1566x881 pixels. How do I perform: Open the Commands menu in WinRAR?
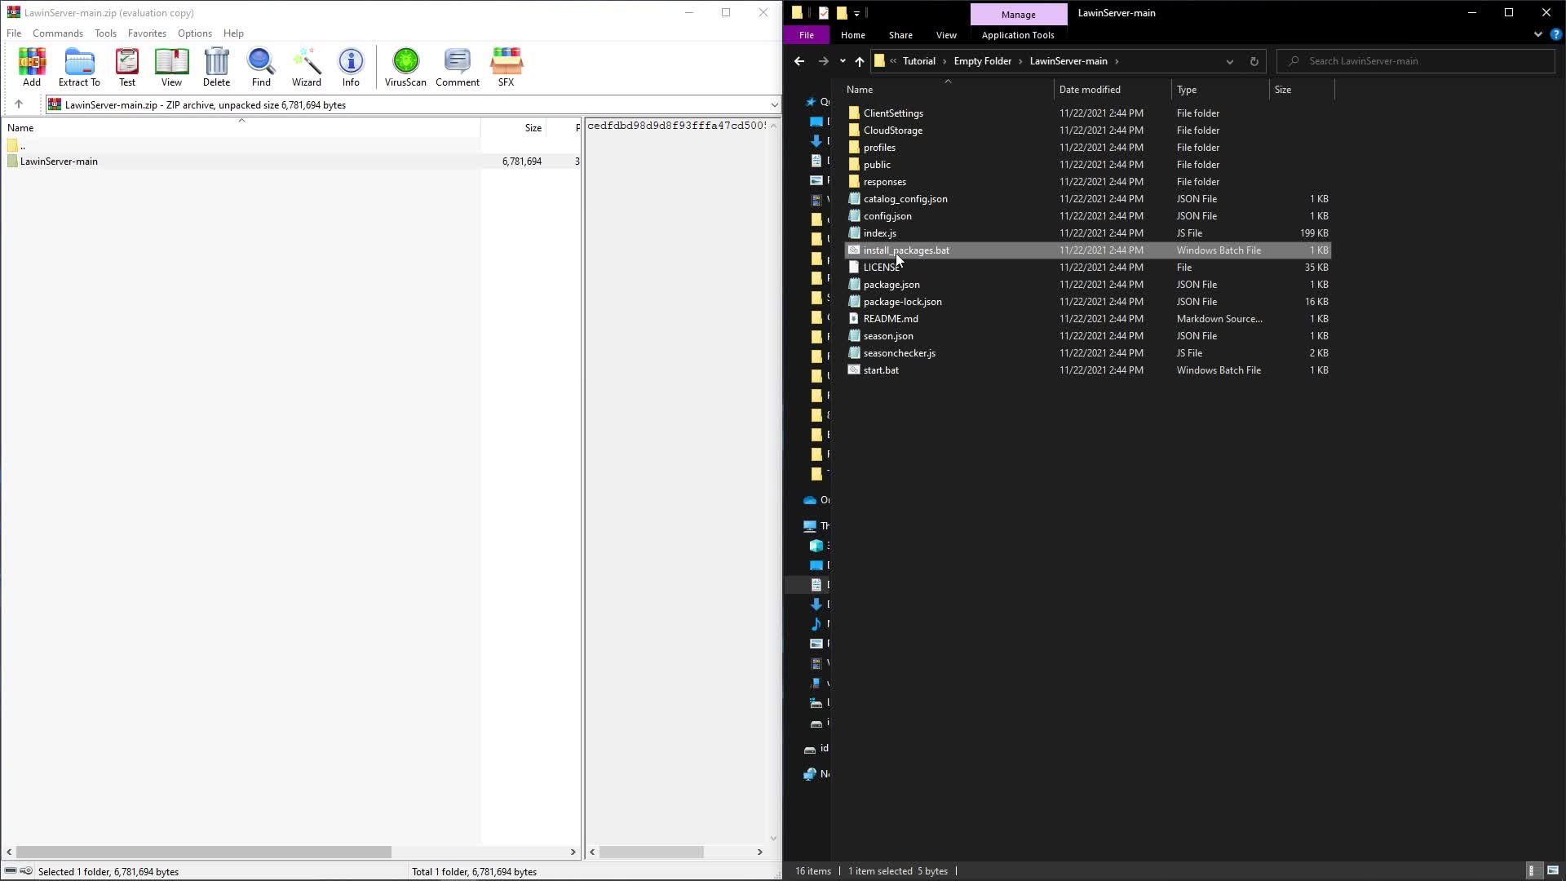point(57,33)
